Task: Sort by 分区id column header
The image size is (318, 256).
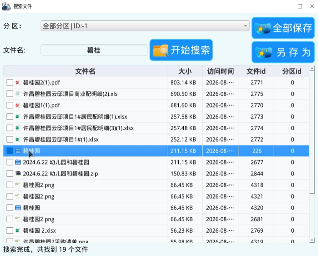Action: click(x=292, y=71)
